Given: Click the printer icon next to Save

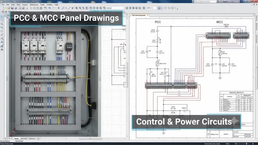Looking at the screenshot, I should (16, 8).
